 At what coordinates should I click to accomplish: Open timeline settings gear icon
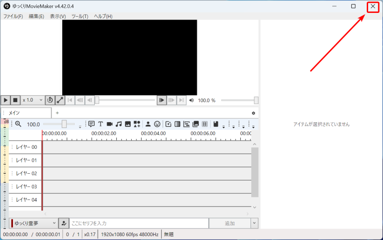tap(253, 113)
